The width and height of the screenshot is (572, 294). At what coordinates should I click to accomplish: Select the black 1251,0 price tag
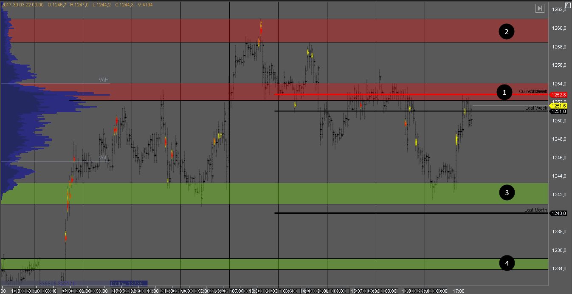point(558,111)
